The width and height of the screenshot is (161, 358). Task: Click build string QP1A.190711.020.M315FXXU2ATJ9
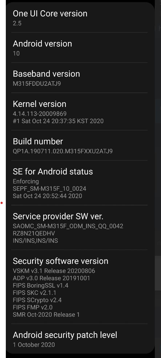[63, 151]
